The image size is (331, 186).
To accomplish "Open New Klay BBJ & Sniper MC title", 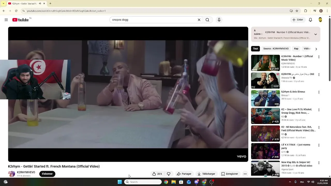I will tap(297, 164).
